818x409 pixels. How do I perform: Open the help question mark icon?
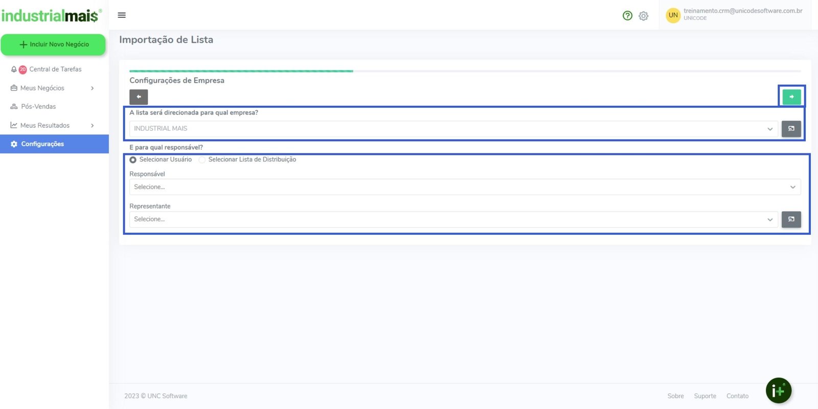627,16
